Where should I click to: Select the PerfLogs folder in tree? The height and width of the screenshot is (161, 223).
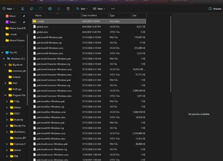click(x=15, y=89)
